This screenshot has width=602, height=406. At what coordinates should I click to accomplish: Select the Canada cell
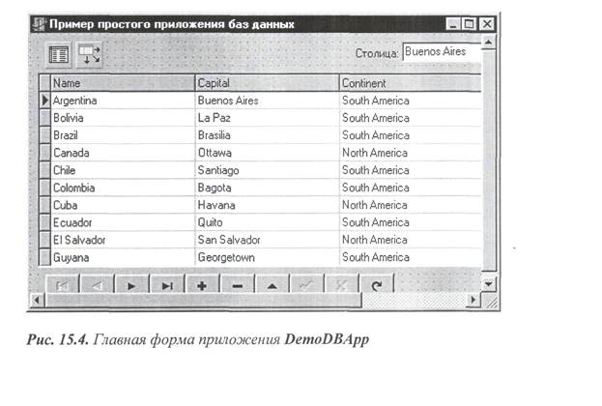tap(123, 153)
